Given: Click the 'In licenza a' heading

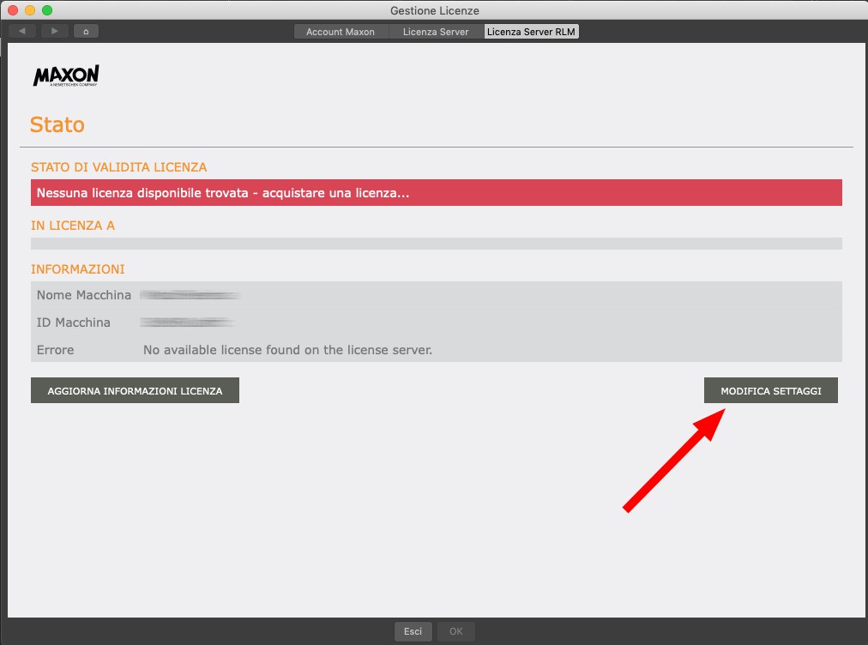Looking at the screenshot, I should (73, 226).
